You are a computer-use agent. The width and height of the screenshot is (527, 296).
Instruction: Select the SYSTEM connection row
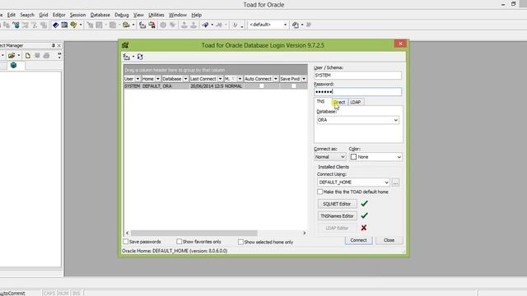coord(216,86)
